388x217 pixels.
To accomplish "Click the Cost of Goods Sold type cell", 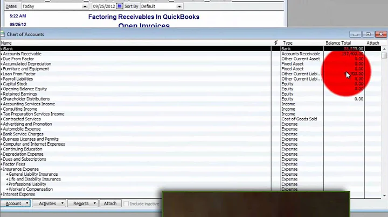I will (299, 119).
